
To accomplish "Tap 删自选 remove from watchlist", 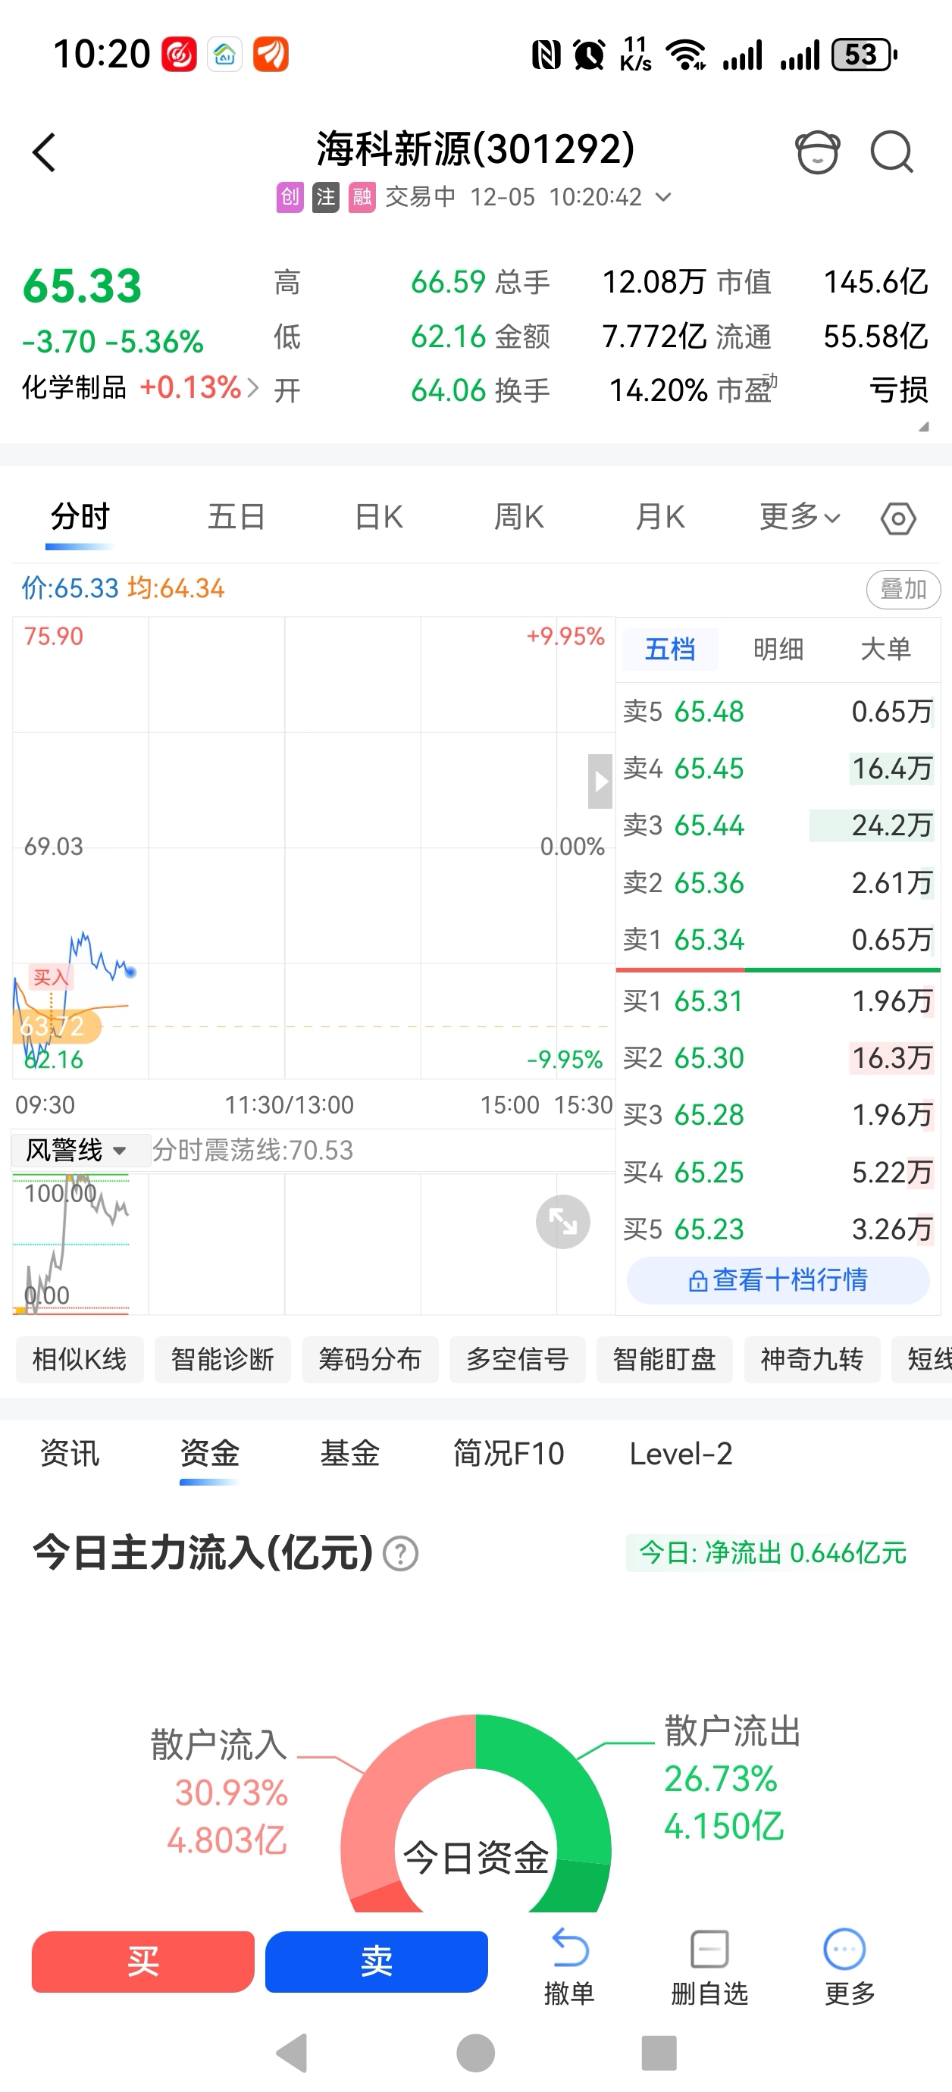I will (709, 1967).
